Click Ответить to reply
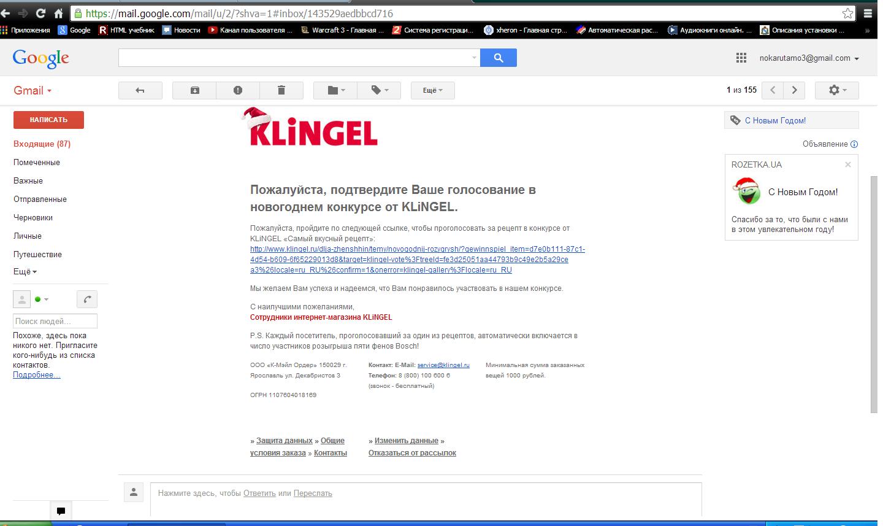883x526 pixels. (260, 493)
